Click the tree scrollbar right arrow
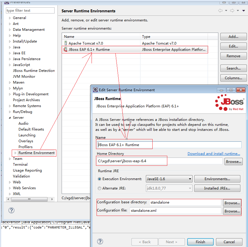The width and height of the screenshot is (248, 247). [x=52, y=199]
